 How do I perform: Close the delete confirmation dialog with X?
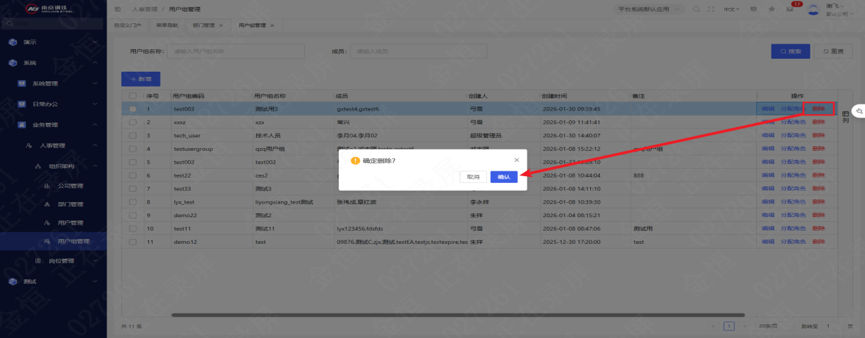pyautogui.click(x=517, y=160)
